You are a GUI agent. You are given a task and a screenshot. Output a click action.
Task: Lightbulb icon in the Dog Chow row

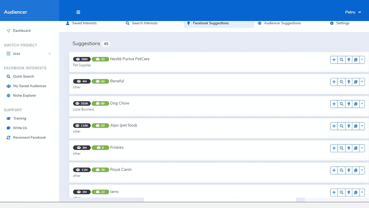coord(349,104)
